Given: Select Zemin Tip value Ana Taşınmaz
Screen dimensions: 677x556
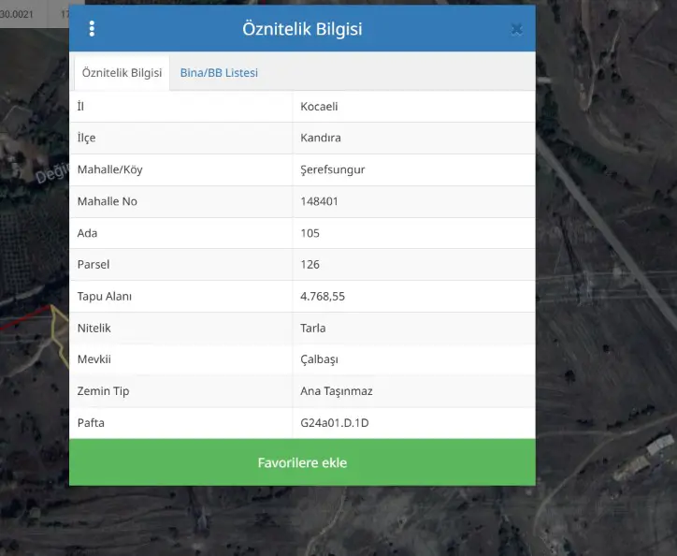Looking at the screenshot, I should click(x=337, y=391).
